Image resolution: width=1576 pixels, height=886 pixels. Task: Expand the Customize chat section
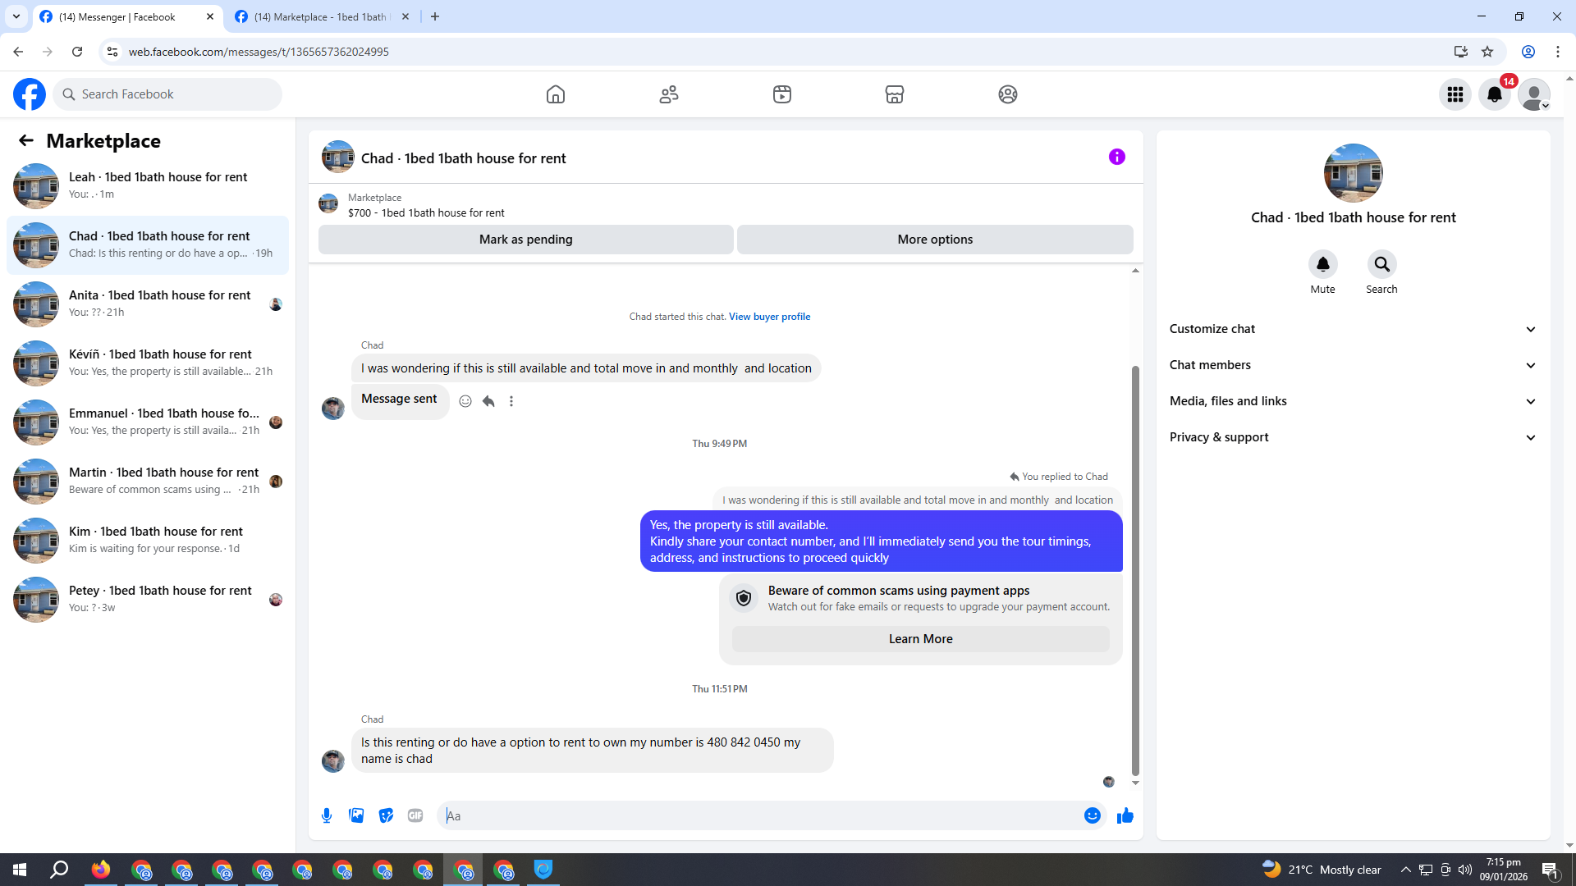pyautogui.click(x=1353, y=329)
